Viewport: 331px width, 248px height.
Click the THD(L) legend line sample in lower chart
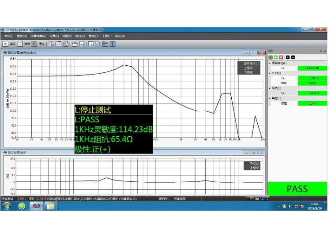247,164
